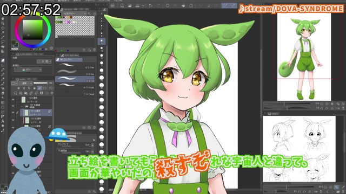The image size is (346, 194).
Task: Choose the brush size 12 preset
Action: pos(102,49)
